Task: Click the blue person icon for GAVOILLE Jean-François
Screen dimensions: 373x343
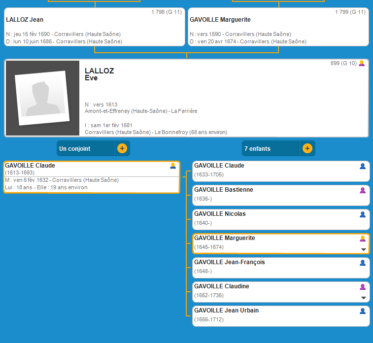Action: [363, 263]
